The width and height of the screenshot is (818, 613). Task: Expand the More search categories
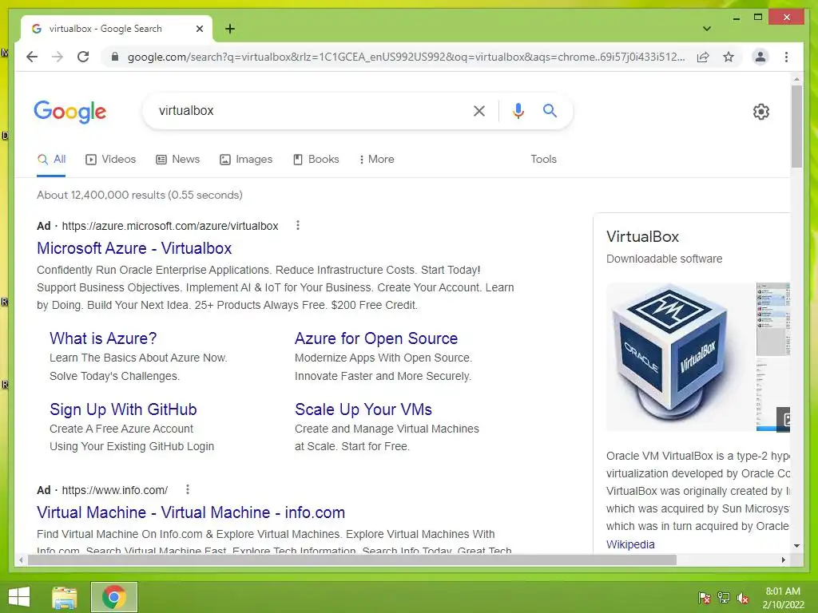377,160
